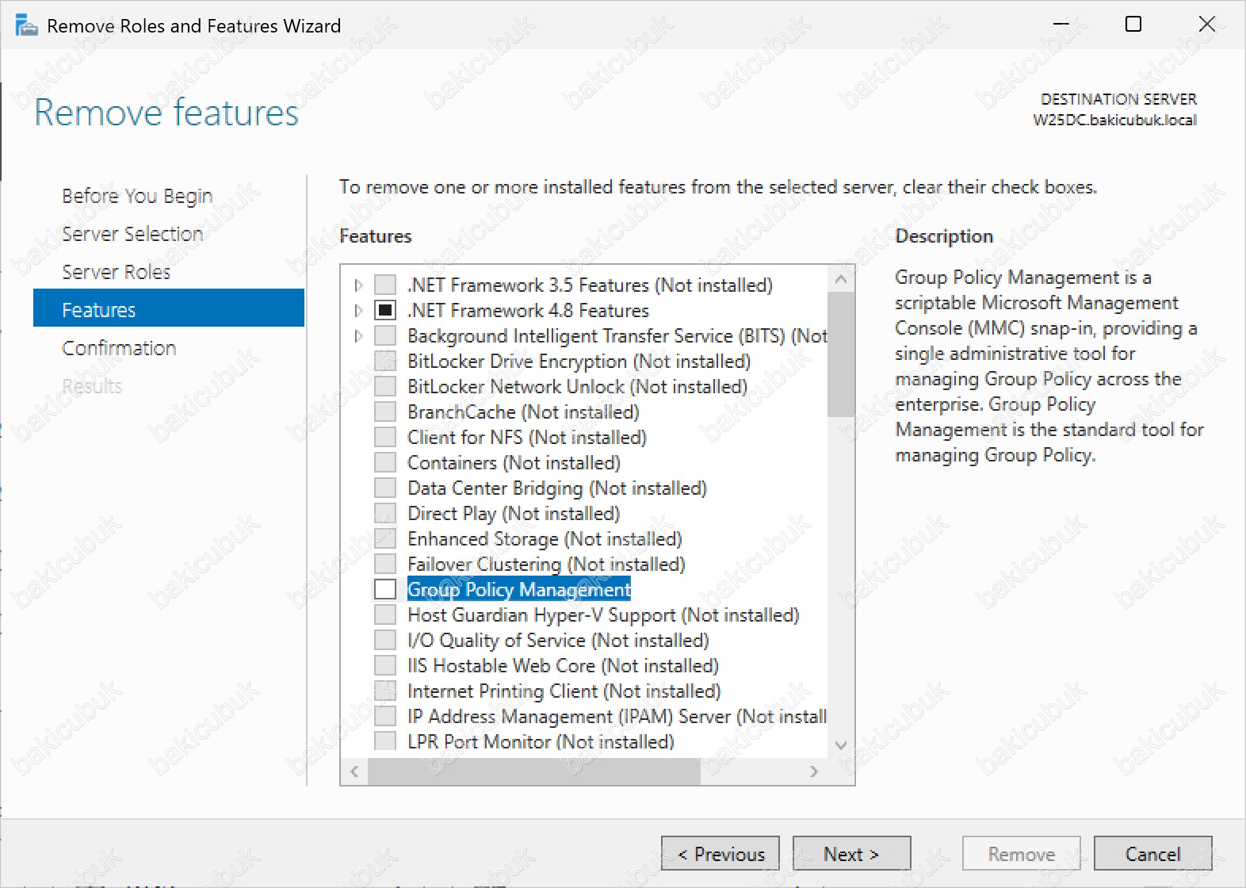
Task: Click Failover Clustering checkbox
Action: pos(385,565)
